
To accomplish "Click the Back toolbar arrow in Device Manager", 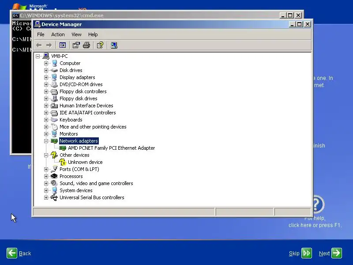I will pos(39,45).
